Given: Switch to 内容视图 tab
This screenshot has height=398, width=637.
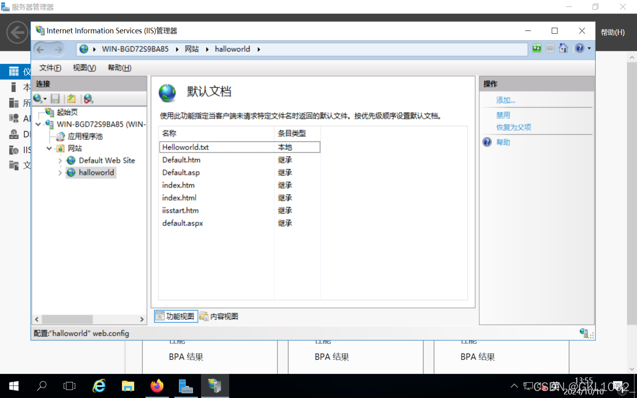Looking at the screenshot, I should coord(219,316).
